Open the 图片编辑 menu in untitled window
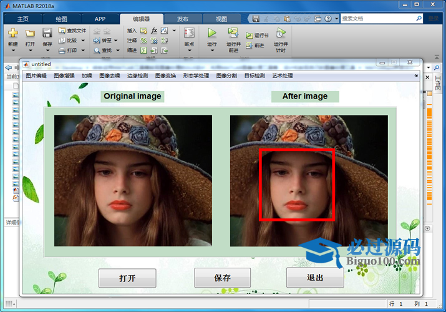Screen dimensions: 446x312 (x=36, y=76)
